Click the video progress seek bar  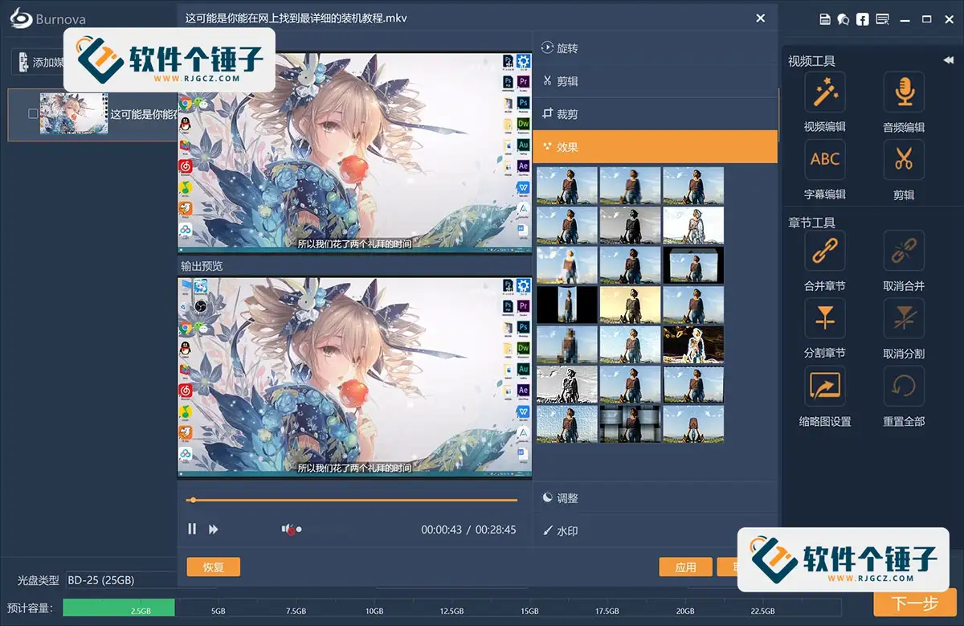coord(352,500)
